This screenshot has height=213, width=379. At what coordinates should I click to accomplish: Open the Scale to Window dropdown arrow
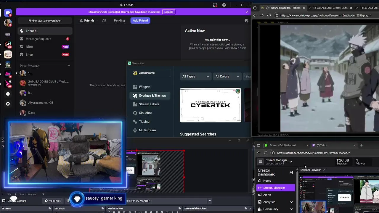[x=43, y=194]
